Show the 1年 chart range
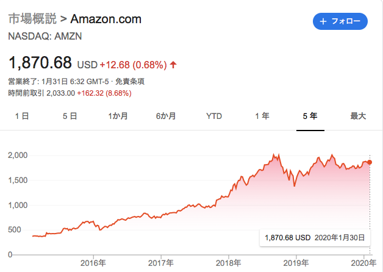Screen dimensions: 383x272 tap(262, 116)
